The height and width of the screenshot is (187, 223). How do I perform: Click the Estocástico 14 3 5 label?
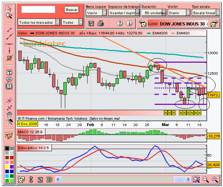33,148
